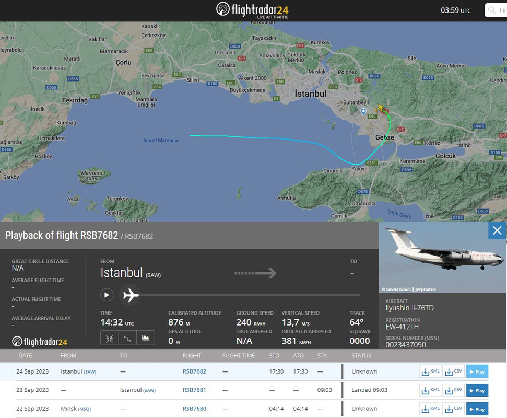507x418 pixels.
Task: Click the playback progress track
Action: coord(249,295)
